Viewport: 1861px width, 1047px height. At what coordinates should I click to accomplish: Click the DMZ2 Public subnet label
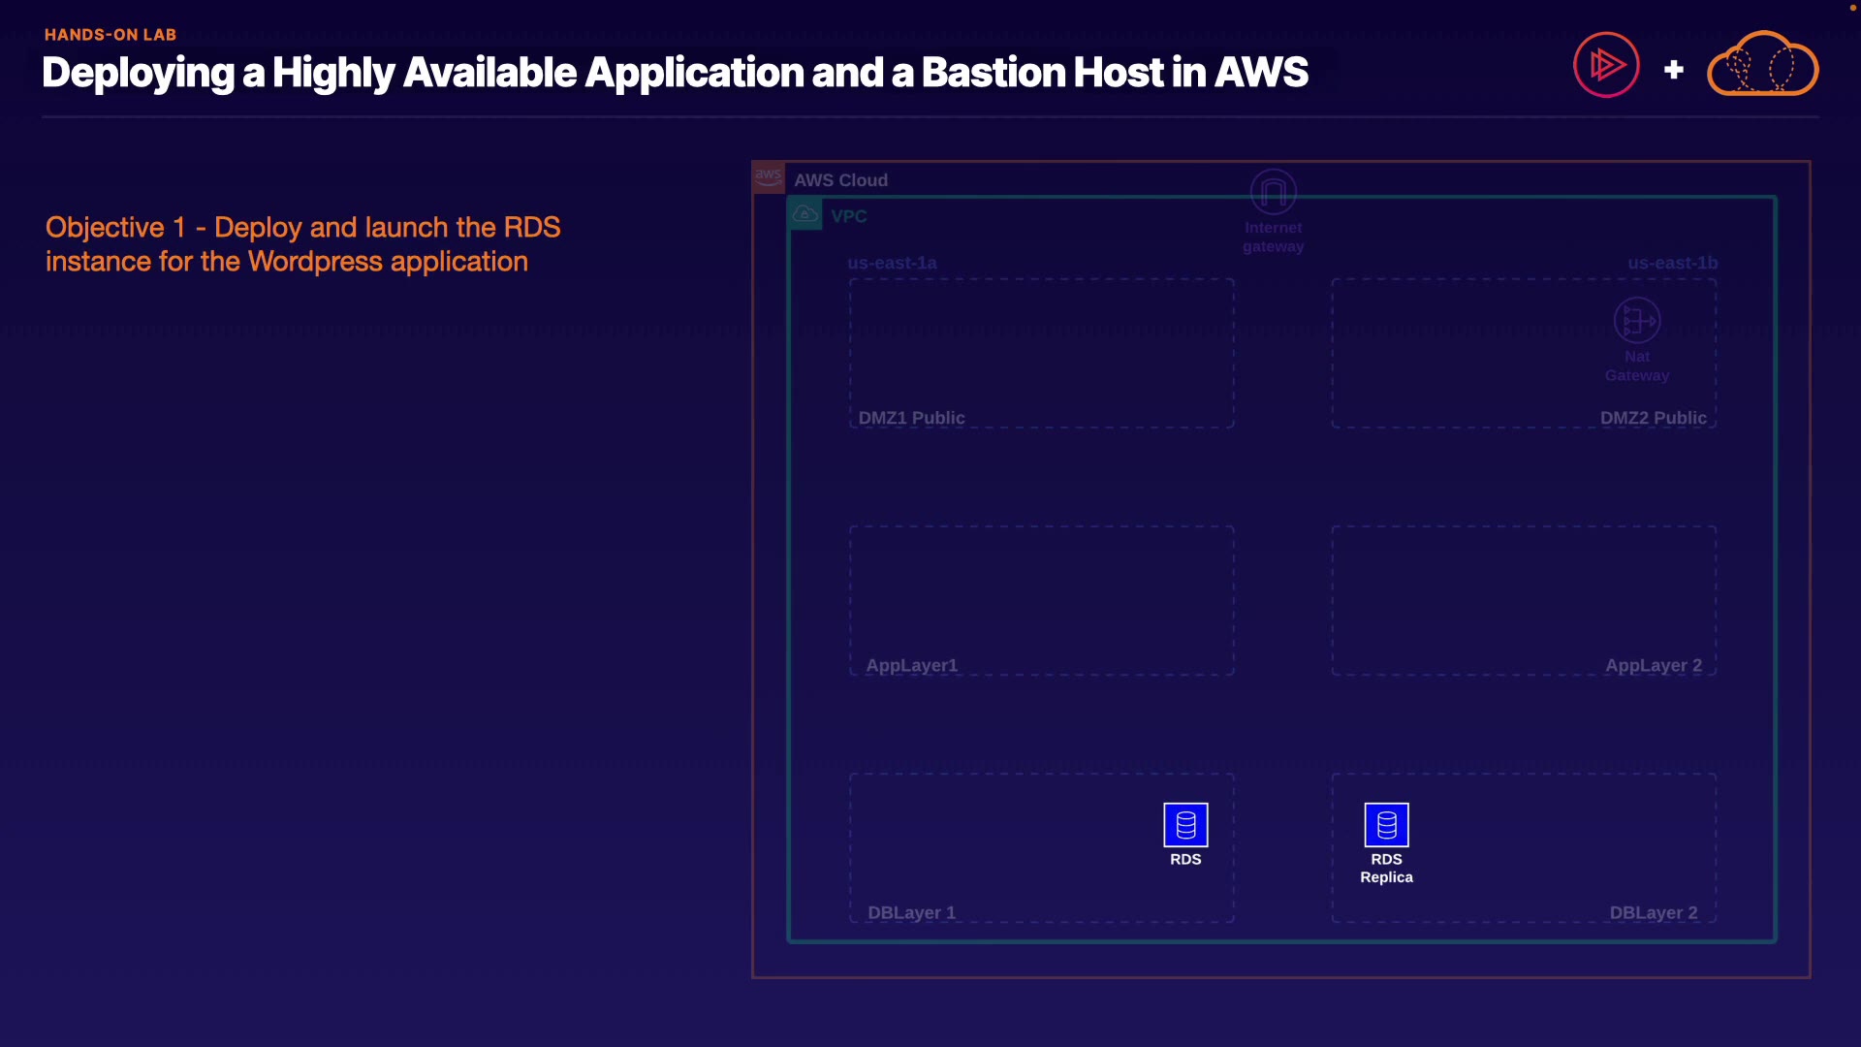1653,418
